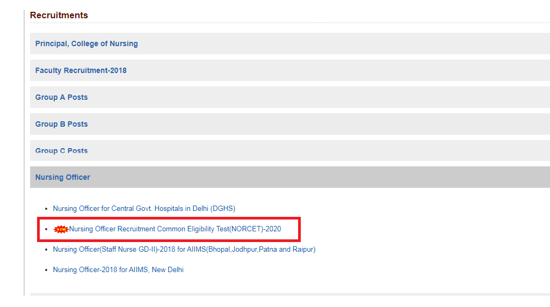550x307 pixels.
Task: Expand the Principal, College of Nursing section
Action: tap(290, 43)
